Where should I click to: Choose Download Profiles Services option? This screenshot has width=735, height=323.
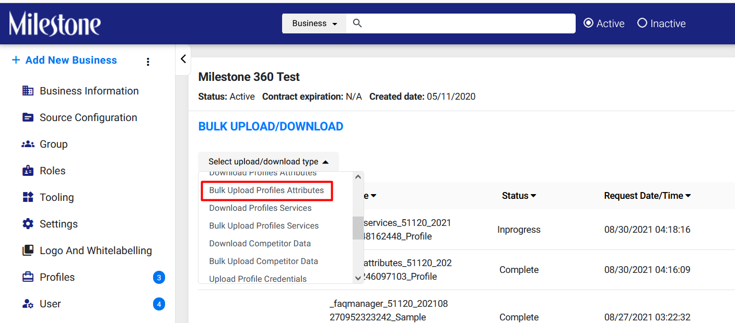click(x=260, y=208)
